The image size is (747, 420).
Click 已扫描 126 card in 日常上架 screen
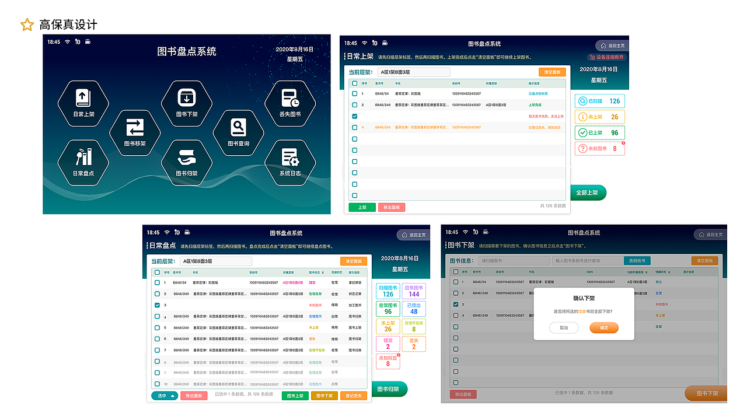click(x=600, y=101)
